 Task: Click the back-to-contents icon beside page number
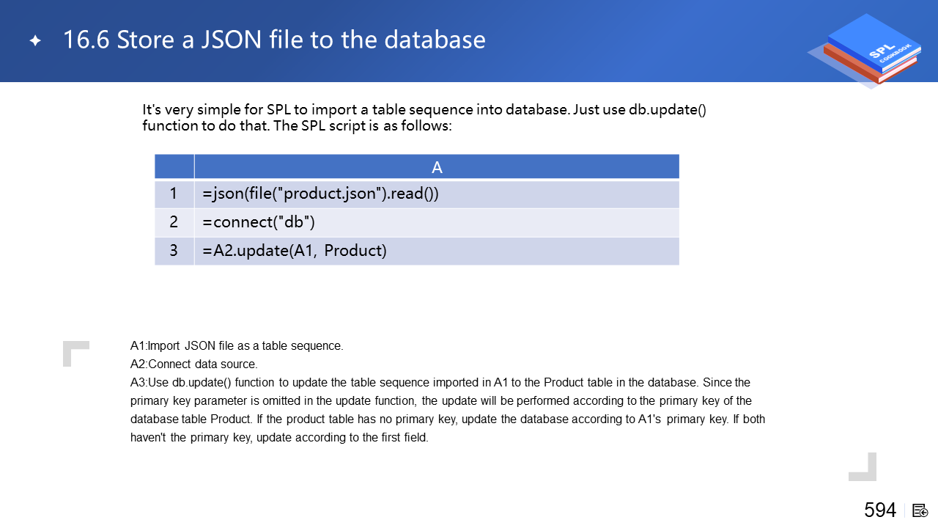pyautogui.click(x=920, y=510)
